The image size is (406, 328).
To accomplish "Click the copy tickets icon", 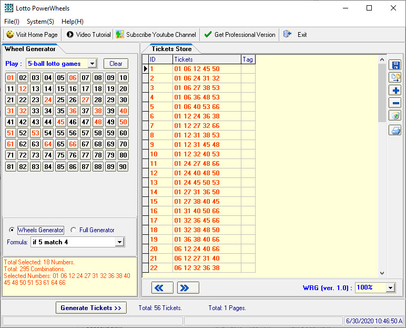I will coord(395,77).
